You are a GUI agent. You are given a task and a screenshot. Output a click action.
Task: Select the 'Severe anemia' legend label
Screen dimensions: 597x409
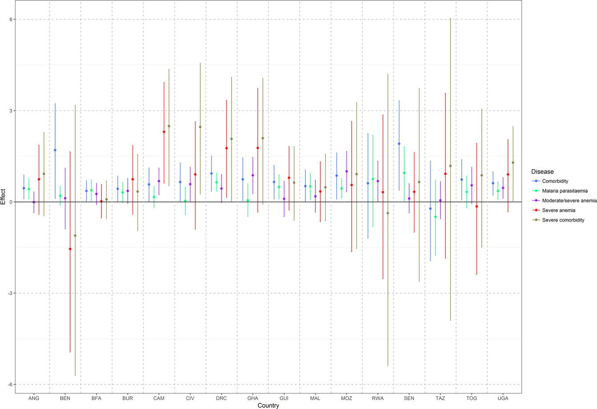coord(560,211)
